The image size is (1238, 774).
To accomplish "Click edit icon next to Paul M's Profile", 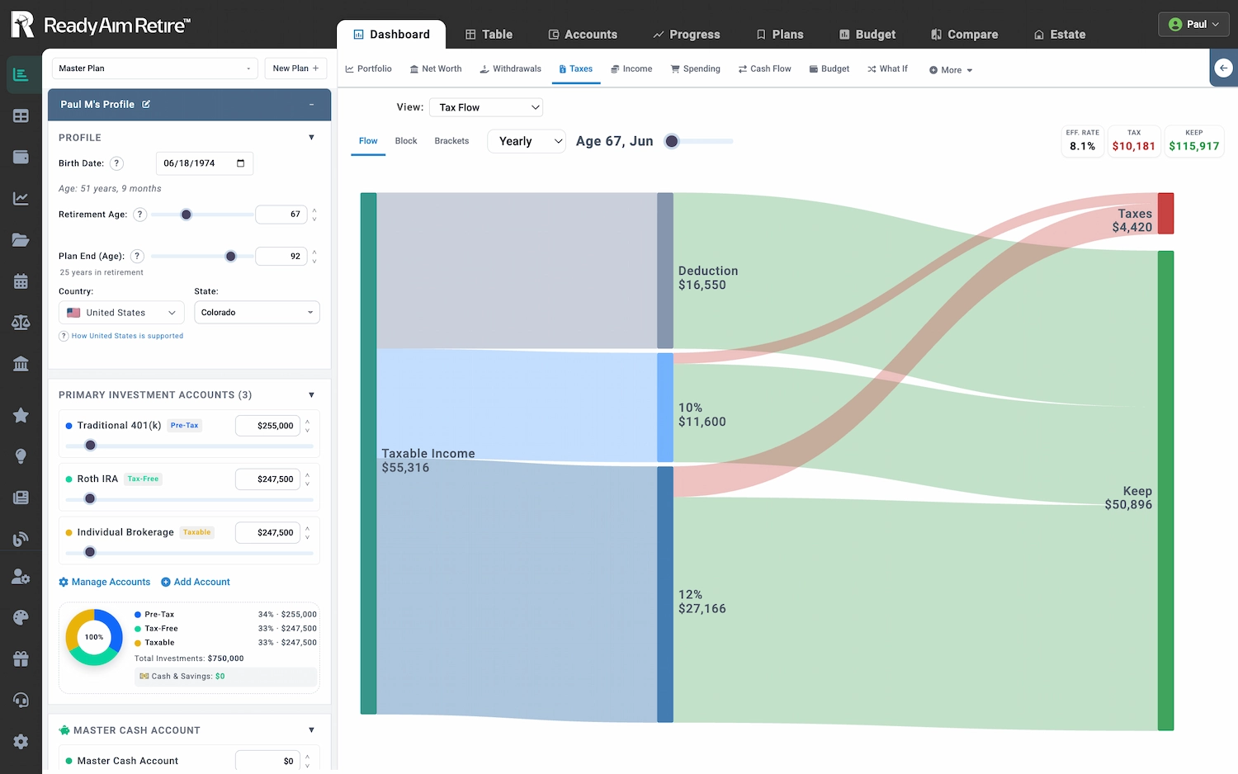I will tap(146, 105).
